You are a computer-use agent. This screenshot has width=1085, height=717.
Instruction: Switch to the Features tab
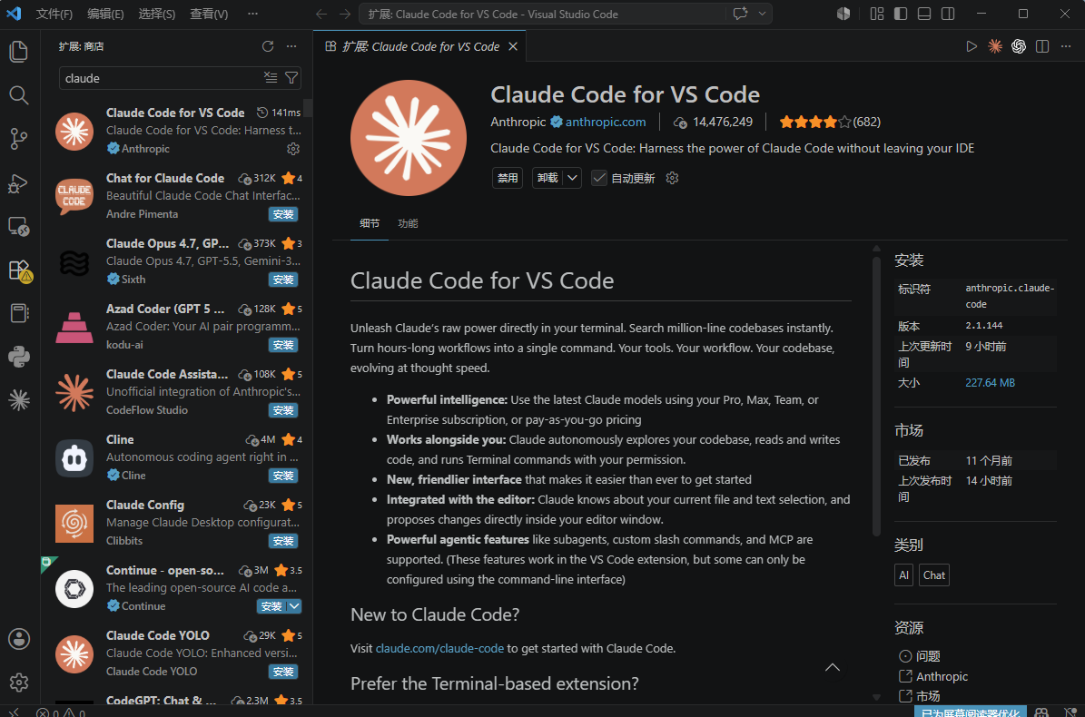[408, 223]
